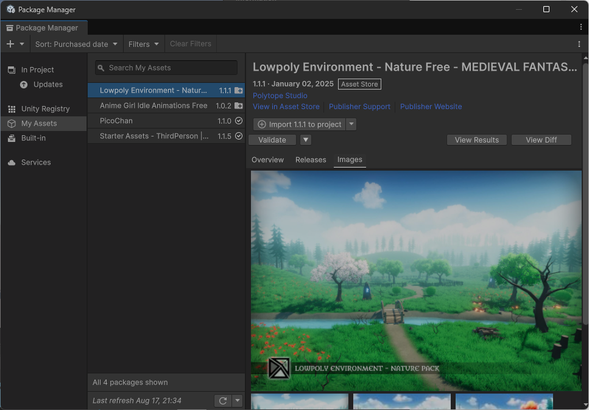Select Built-in in sidebar
589x410 pixels.
44,138
